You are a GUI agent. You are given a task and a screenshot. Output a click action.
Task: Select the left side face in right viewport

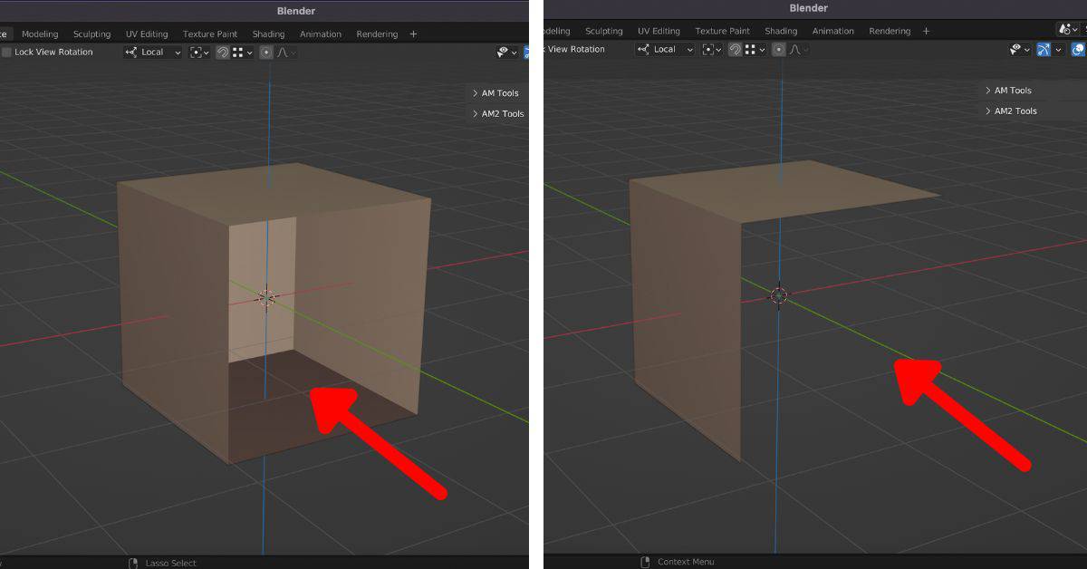(686, 322)
